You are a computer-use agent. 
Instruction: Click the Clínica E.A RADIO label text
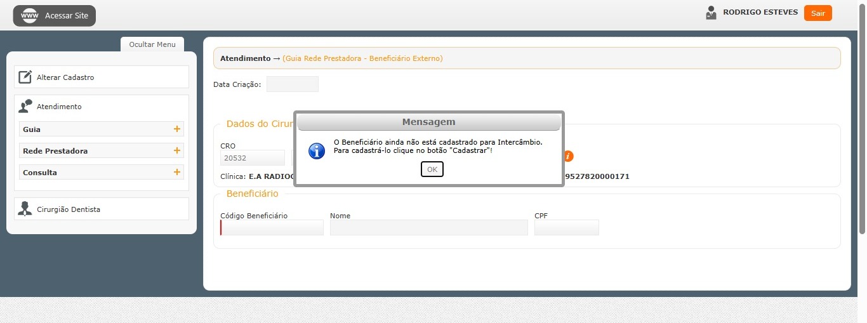pos(258,176)
